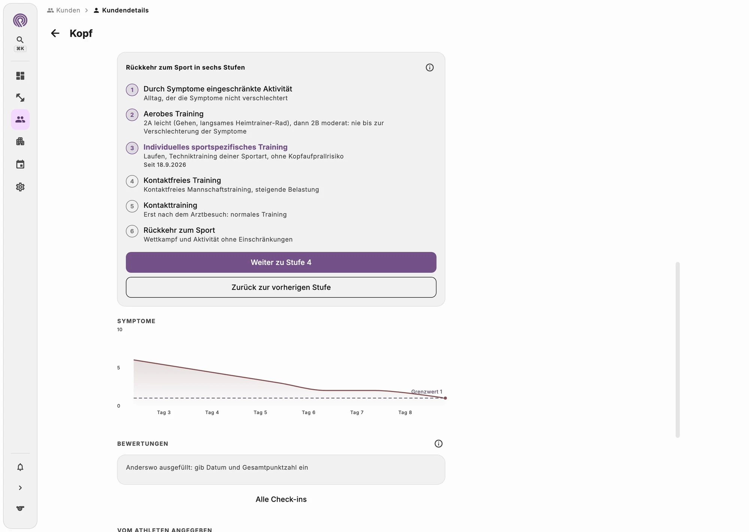Screen dimensions: 749x532
Task: Select step 6 Rückkehr zum Sport circle
Action: [132, 231]
